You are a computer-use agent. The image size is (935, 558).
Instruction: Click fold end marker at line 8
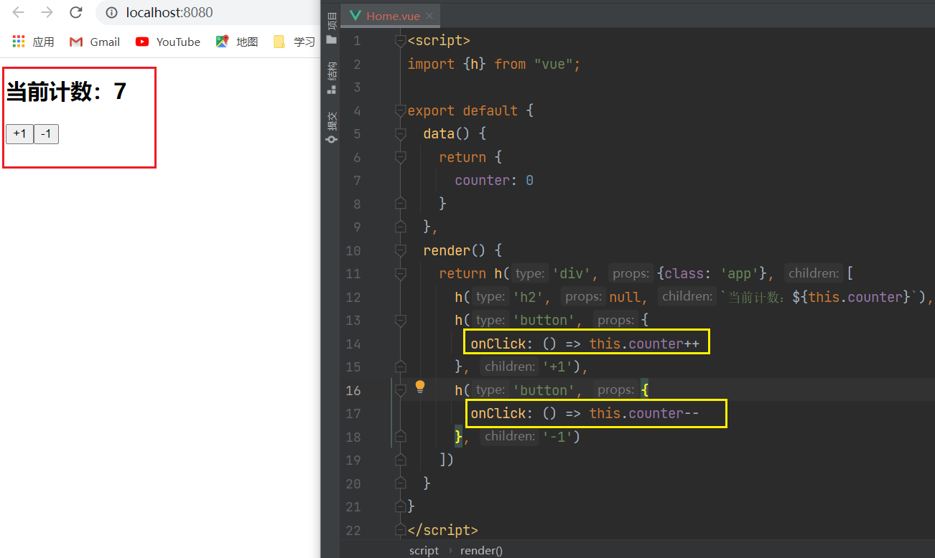pos(401,204)
